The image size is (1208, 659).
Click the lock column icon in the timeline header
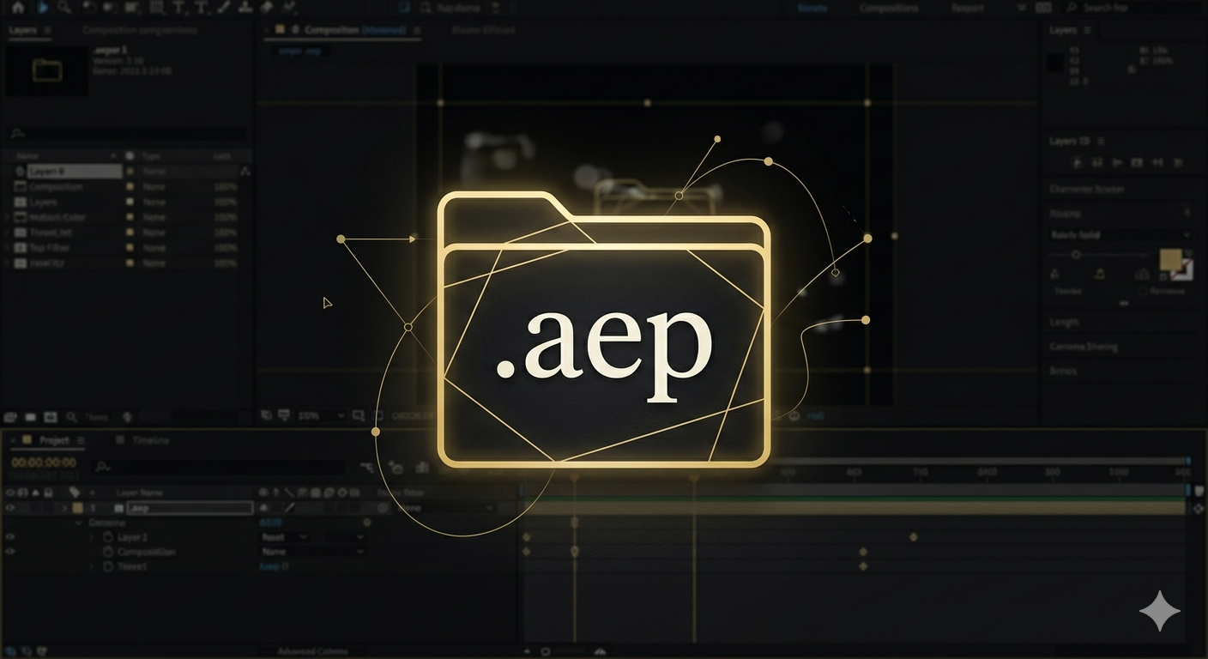tap(50, 493)
